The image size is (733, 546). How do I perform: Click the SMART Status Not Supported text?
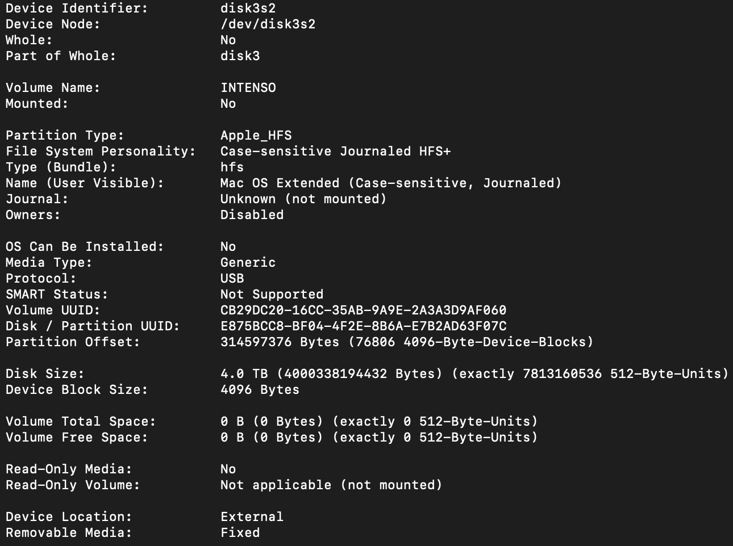pyautogui.click(x=272, y=295)
